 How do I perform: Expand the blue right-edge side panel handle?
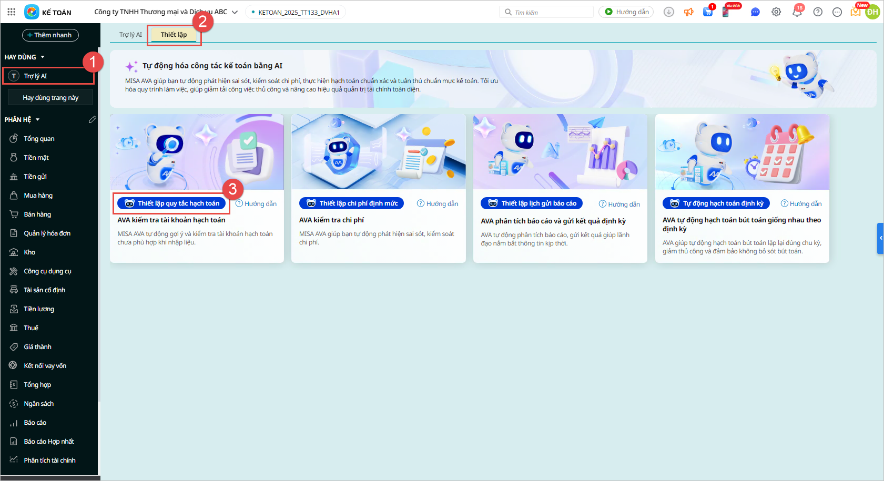(880, 238)
